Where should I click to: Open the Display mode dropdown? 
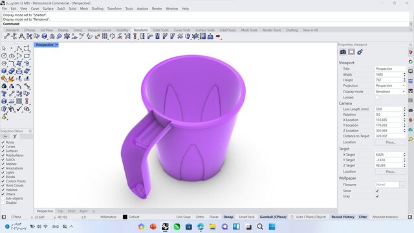click(x=390, y=91)
